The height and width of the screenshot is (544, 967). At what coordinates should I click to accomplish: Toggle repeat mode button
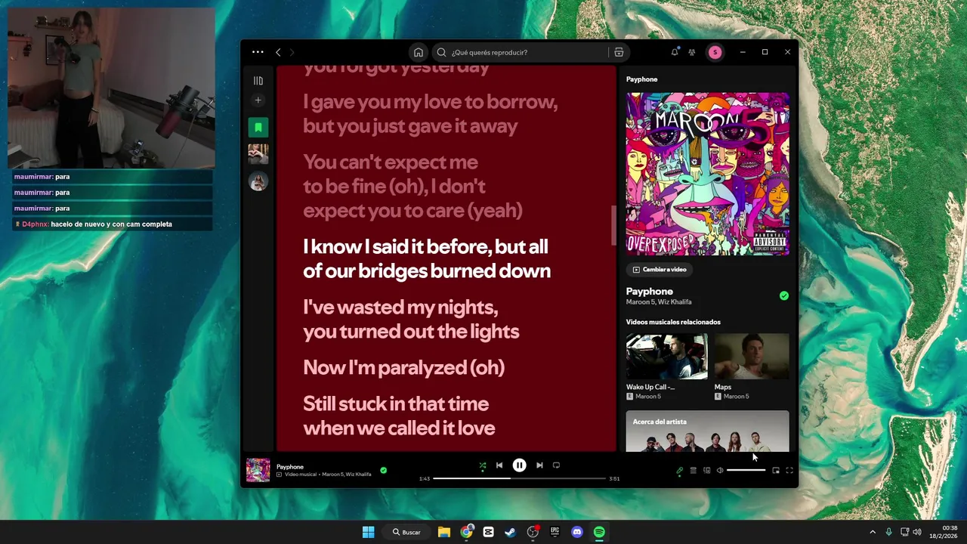click(556, 465)
